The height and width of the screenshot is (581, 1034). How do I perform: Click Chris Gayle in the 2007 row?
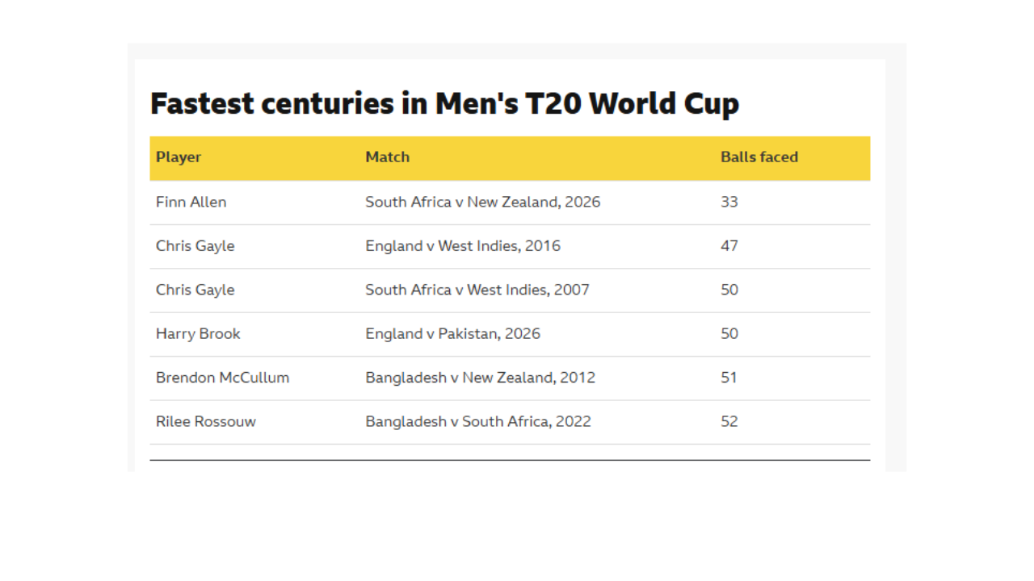pos(195,290)
